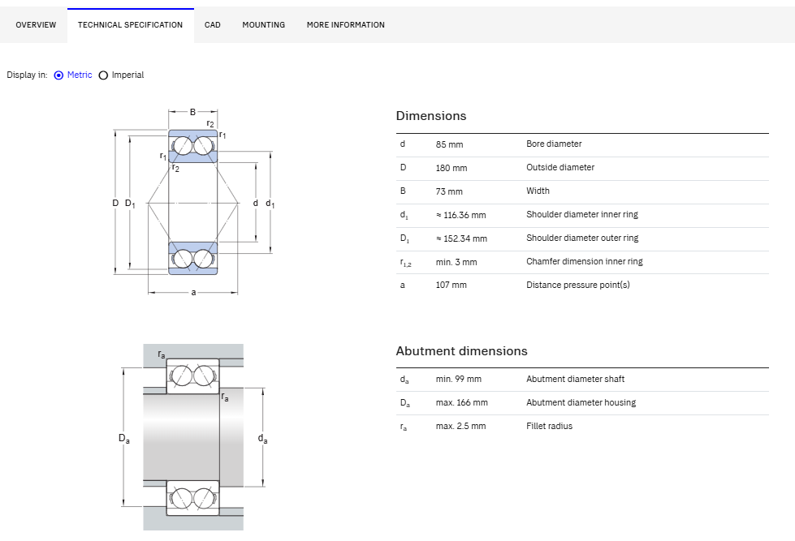This screenshot has height=541, width=795.
Task: Click the min. 99 mm value
Action: coord(458,379)
